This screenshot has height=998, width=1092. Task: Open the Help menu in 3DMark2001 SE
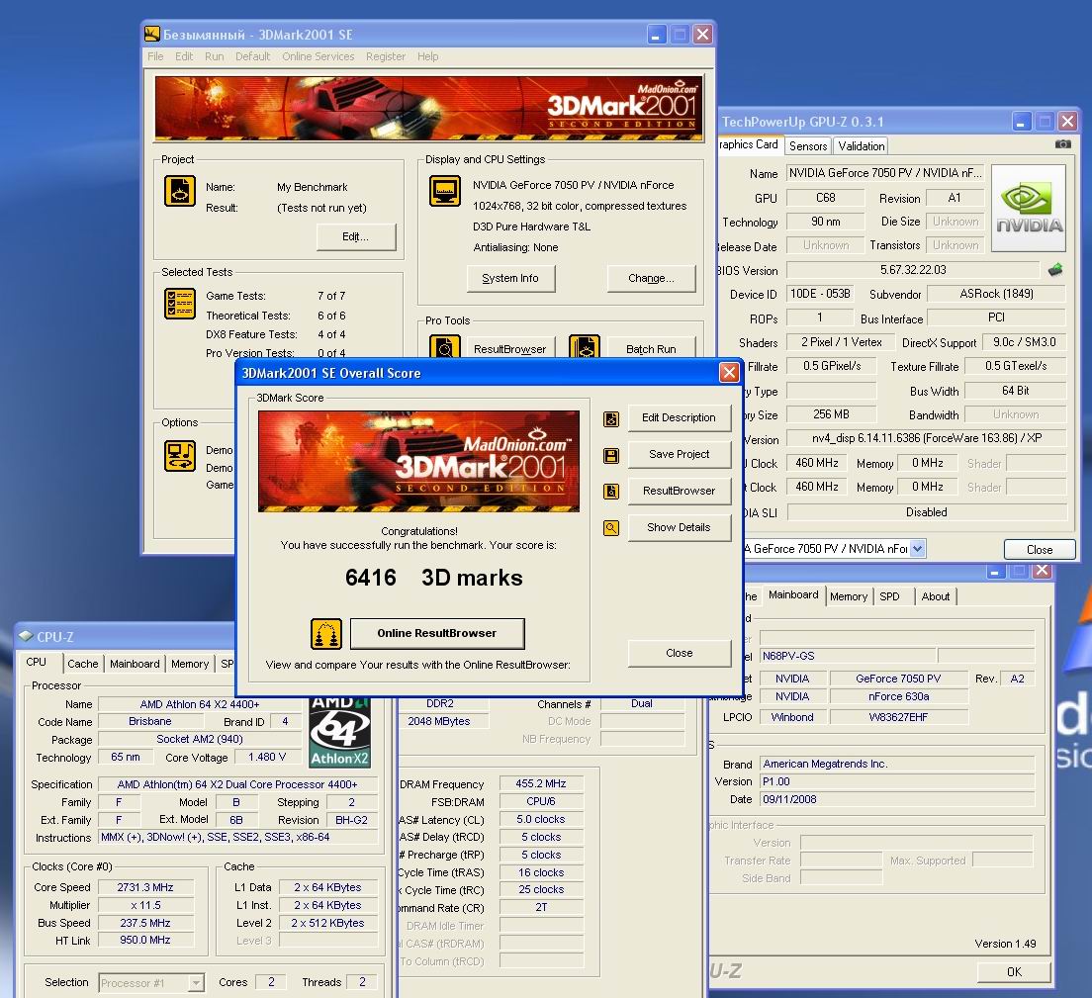(x=427, y=56)
